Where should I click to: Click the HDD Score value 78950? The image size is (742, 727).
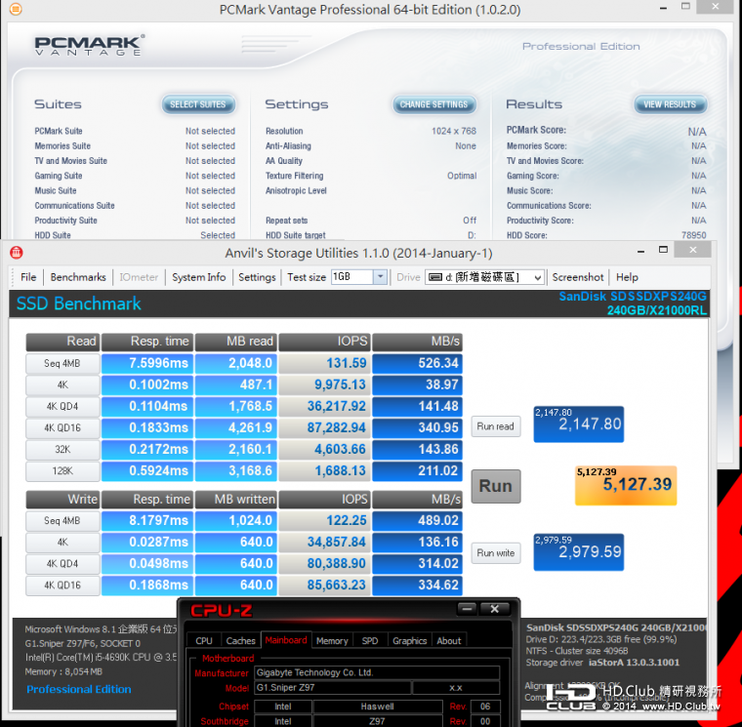click(x=694, y=235)
